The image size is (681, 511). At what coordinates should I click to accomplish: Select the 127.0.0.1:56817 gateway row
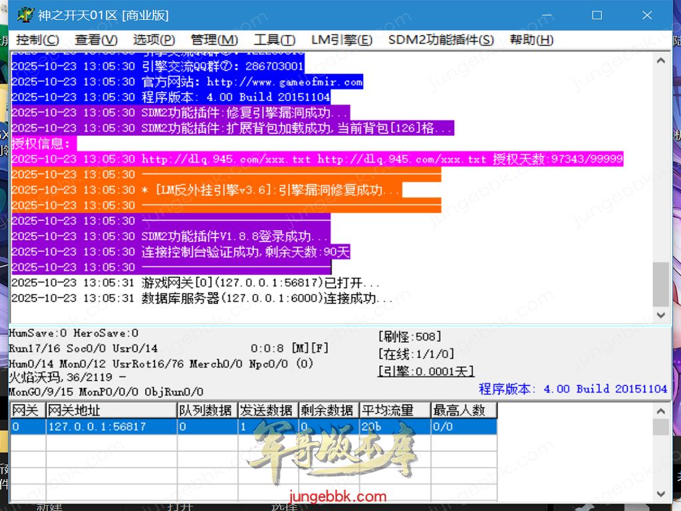click(x=96, y=426)
